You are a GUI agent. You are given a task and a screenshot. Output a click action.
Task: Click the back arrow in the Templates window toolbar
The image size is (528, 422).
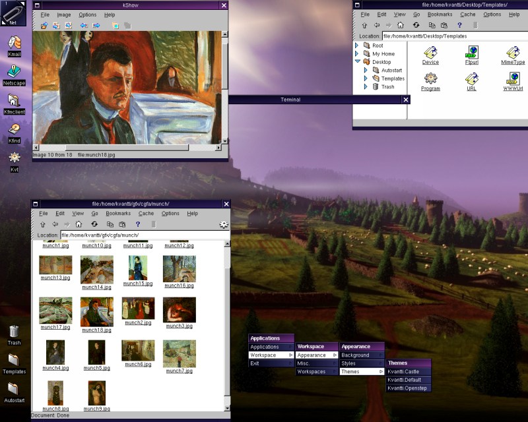pos(377,25)
